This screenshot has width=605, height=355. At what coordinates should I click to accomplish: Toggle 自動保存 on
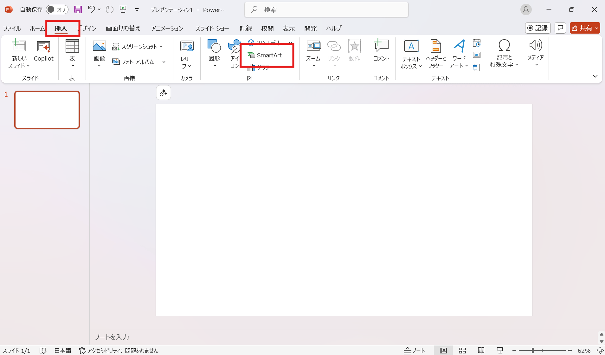tap(57, 10)
